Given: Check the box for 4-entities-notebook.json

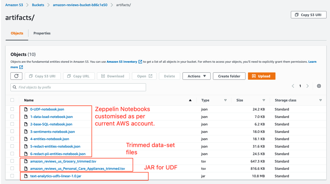Looking at the screenshot, I should 12,139.
